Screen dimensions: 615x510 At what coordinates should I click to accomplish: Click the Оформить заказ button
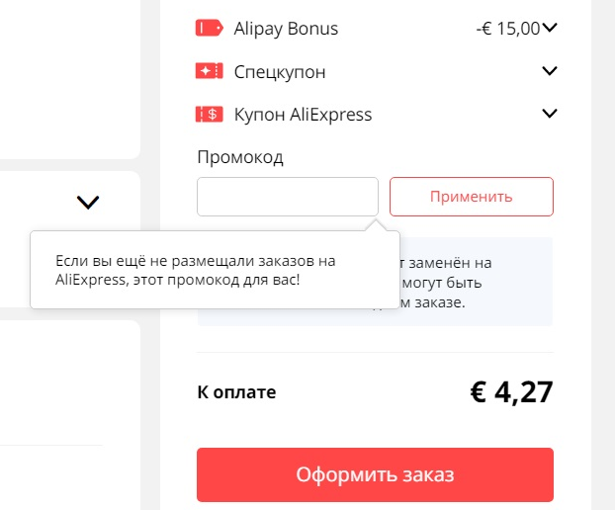pyautogui.click(x=375, y=474)
